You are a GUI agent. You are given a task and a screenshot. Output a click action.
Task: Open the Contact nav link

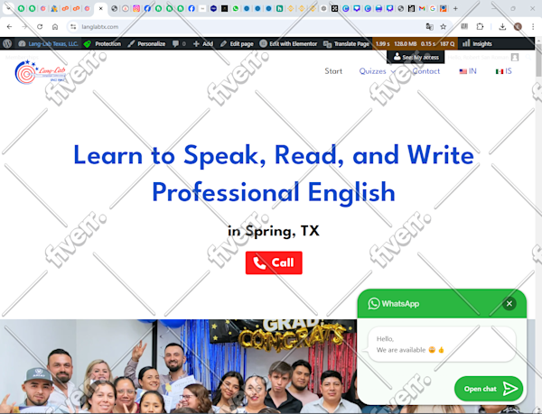coord(426,71)
